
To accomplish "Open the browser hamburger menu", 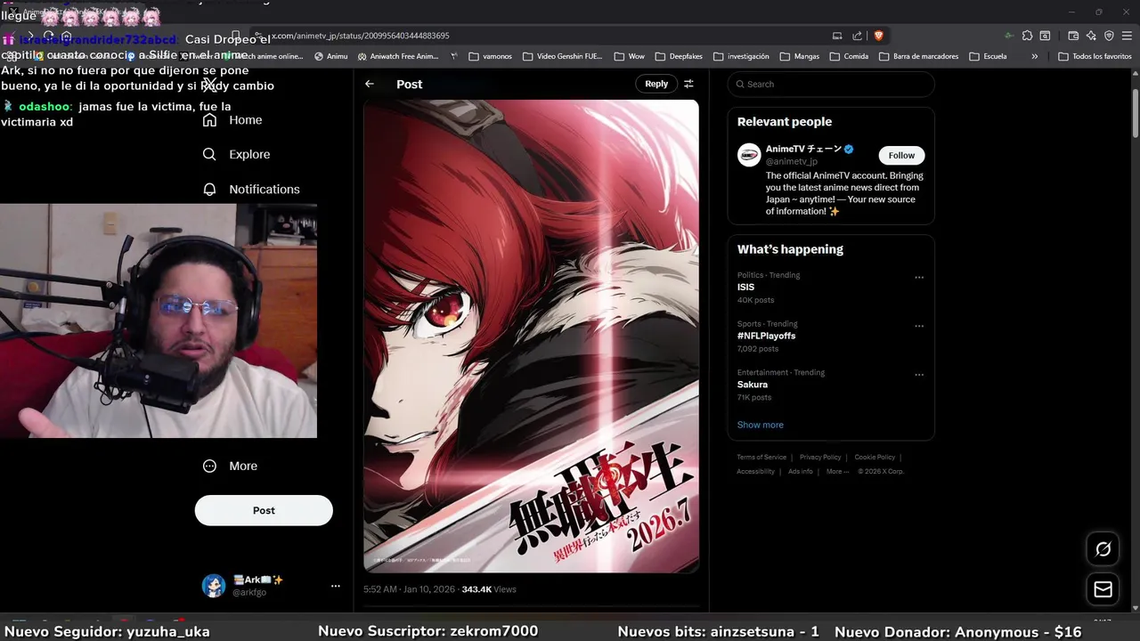I will pyautogui.click(x=1127, y=36).
